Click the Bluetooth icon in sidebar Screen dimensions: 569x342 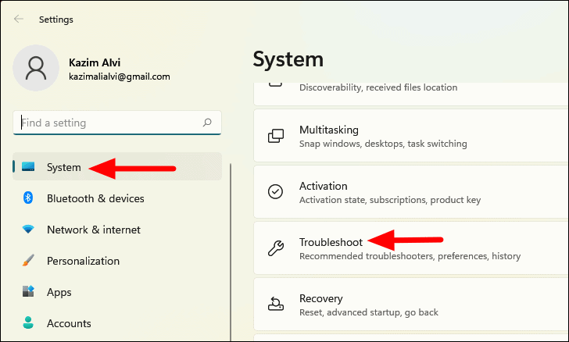tap(28, 198)
